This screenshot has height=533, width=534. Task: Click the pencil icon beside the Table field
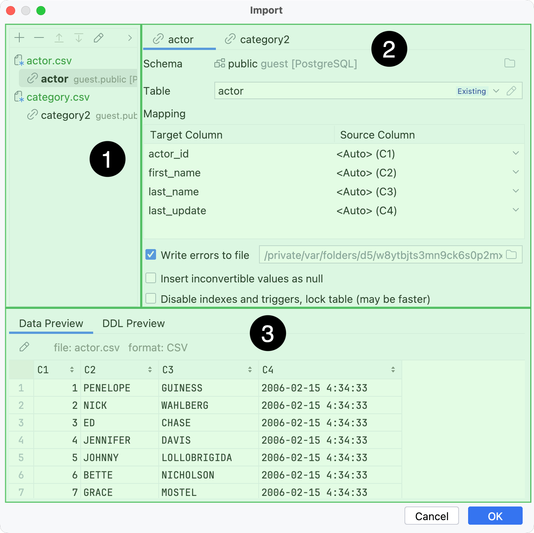512,91
